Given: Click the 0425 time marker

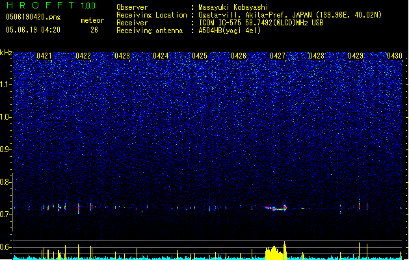Looking at the screenshot, I should click(x=200, y=56).
